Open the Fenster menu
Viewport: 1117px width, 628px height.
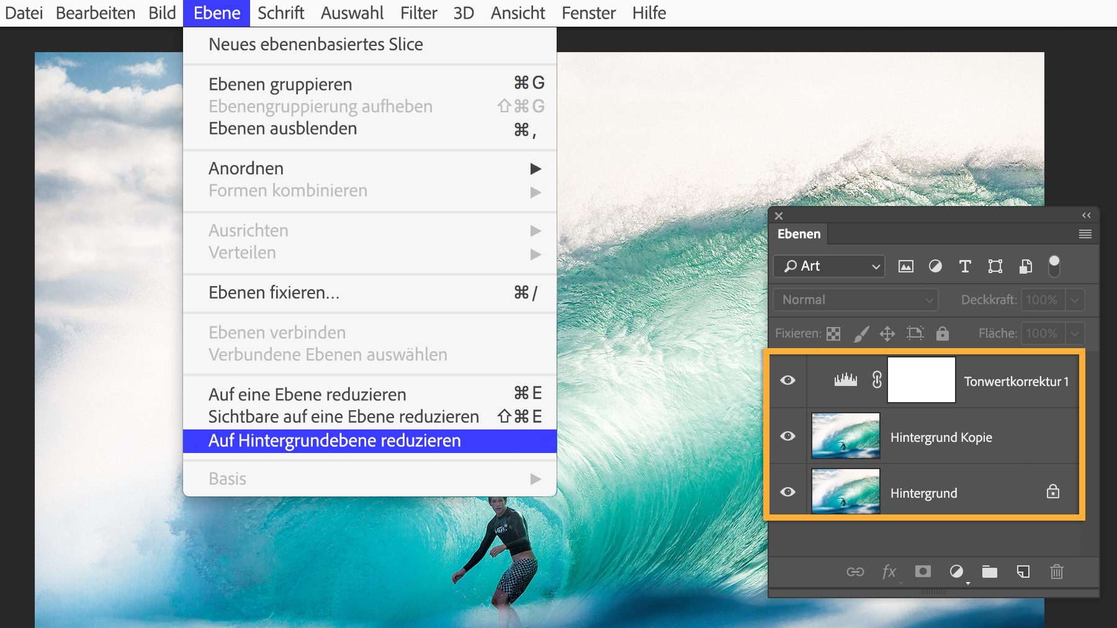pyautogui.click(x=589, y=13)
